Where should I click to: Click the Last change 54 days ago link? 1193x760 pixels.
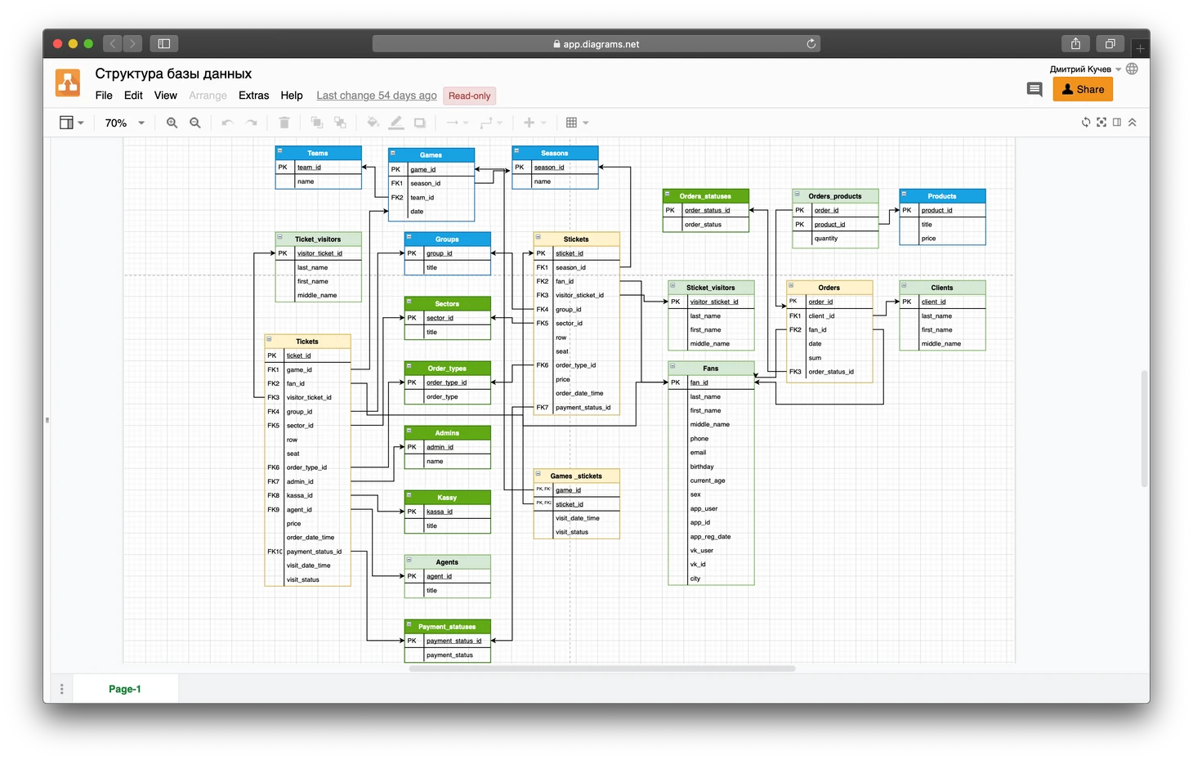coord(377,96)
